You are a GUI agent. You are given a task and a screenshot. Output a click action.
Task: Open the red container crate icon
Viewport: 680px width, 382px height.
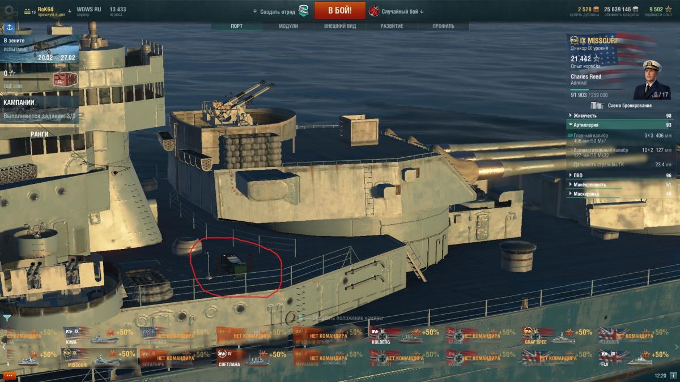pos(61,79)
